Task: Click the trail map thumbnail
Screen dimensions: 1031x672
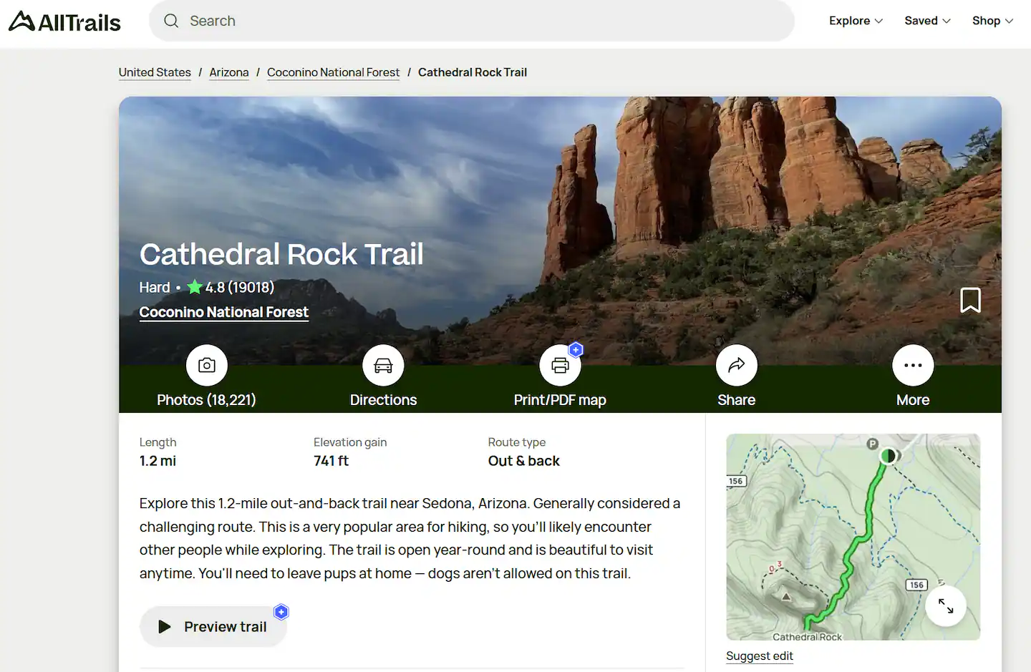Action: [853, 537]
